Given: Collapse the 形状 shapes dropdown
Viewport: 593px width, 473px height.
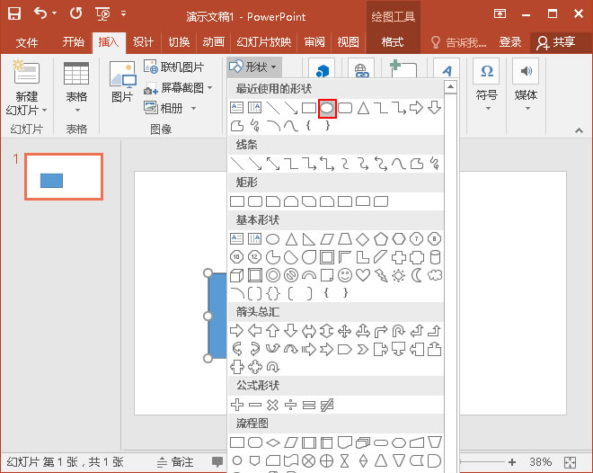Looking at the screenshot, I should tap(253, 67).
